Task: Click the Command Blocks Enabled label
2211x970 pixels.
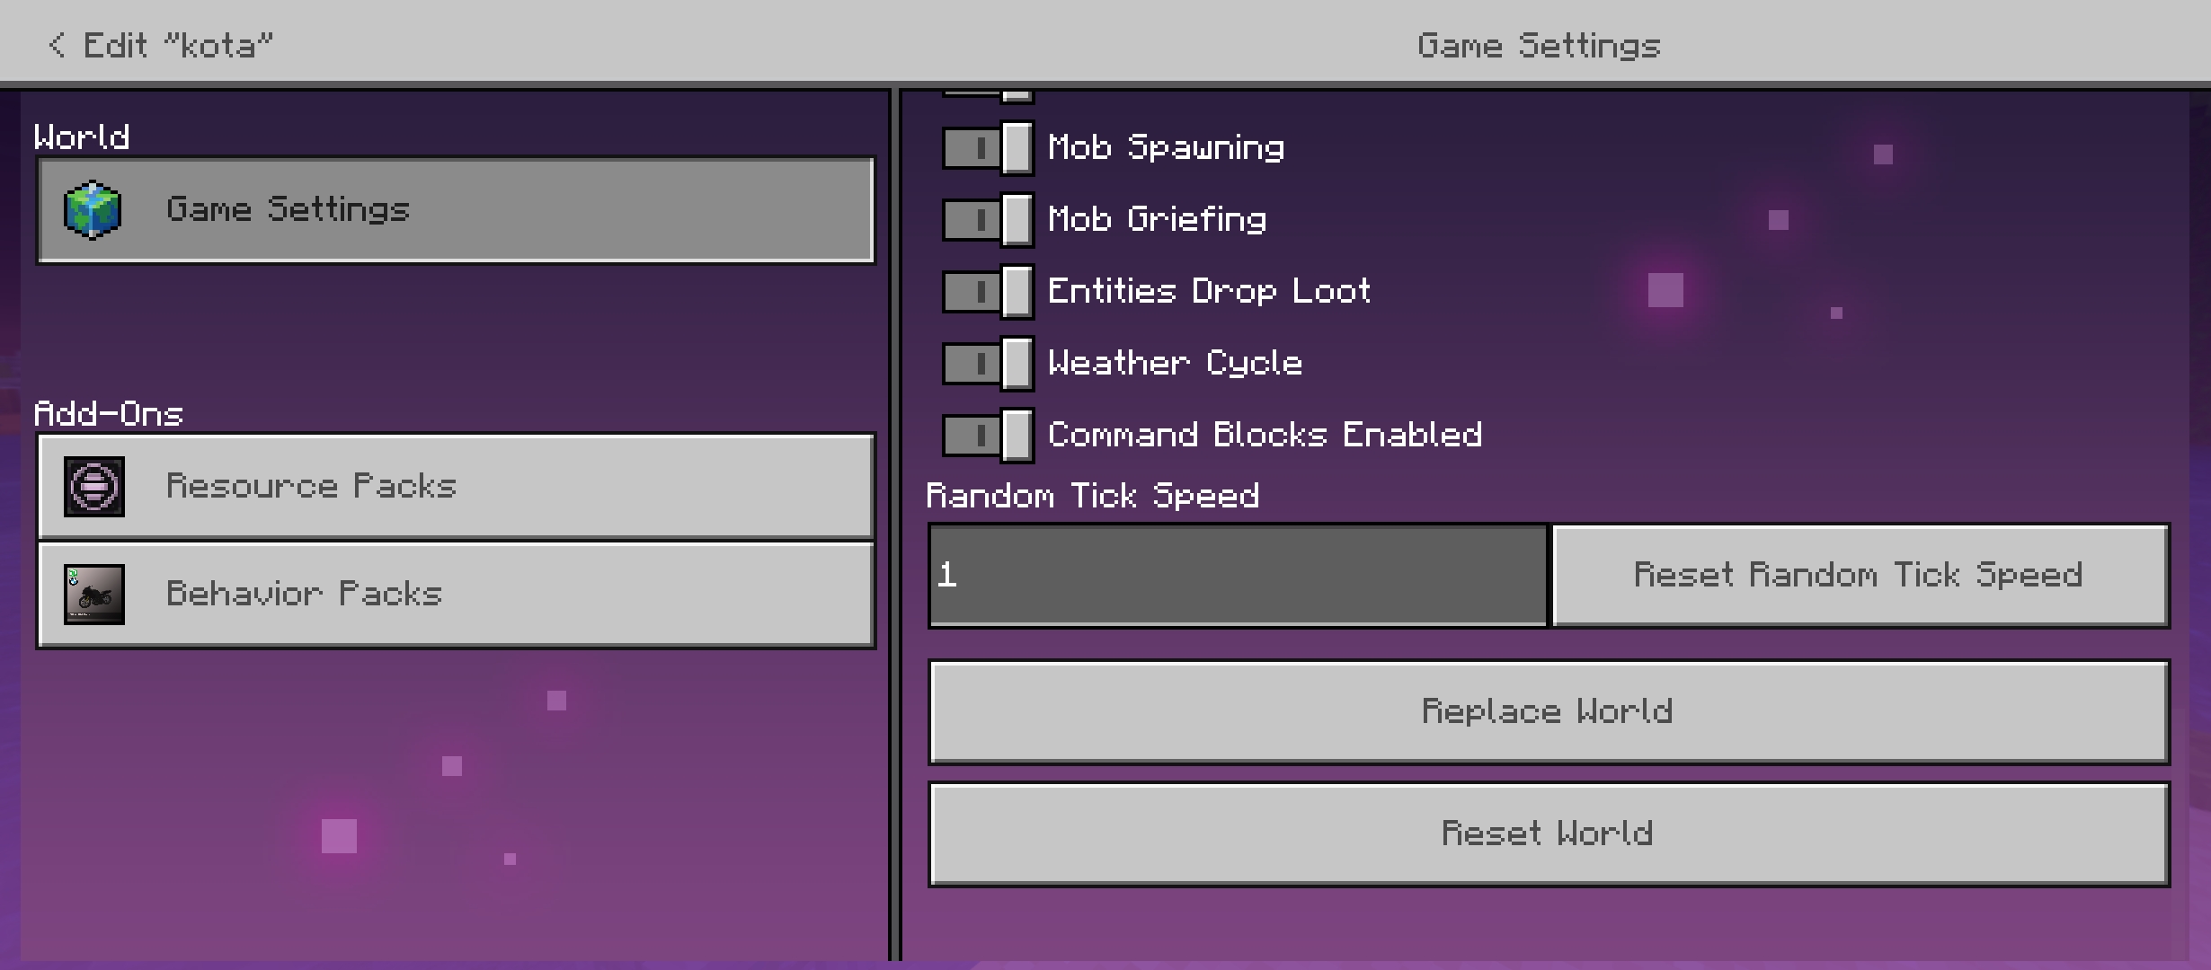Action: [x=1265, y=435]
